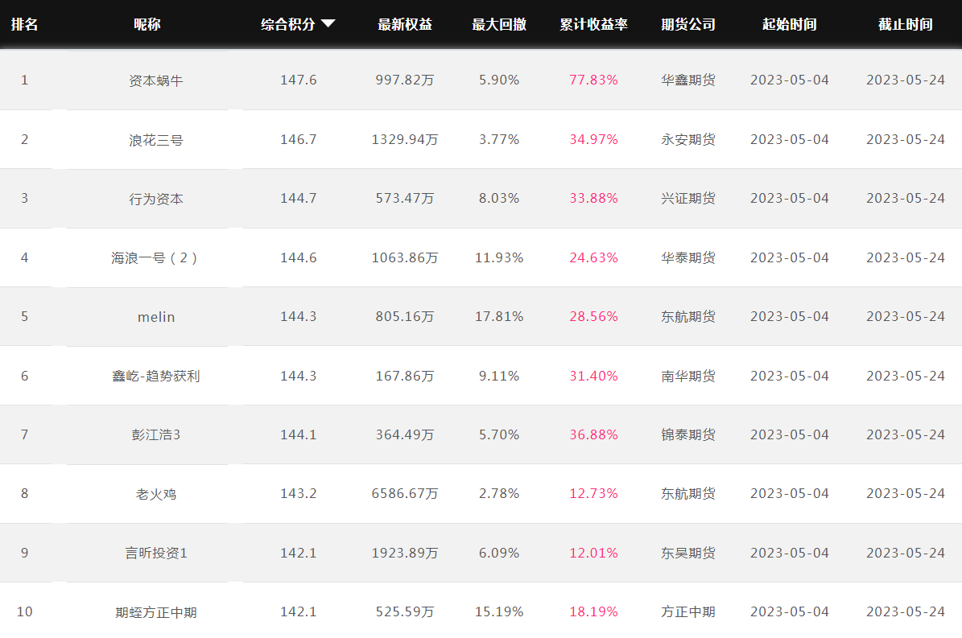Screen dimensions: 962x638
Task: Select return rate 12.73%
Action: [594, 493]
